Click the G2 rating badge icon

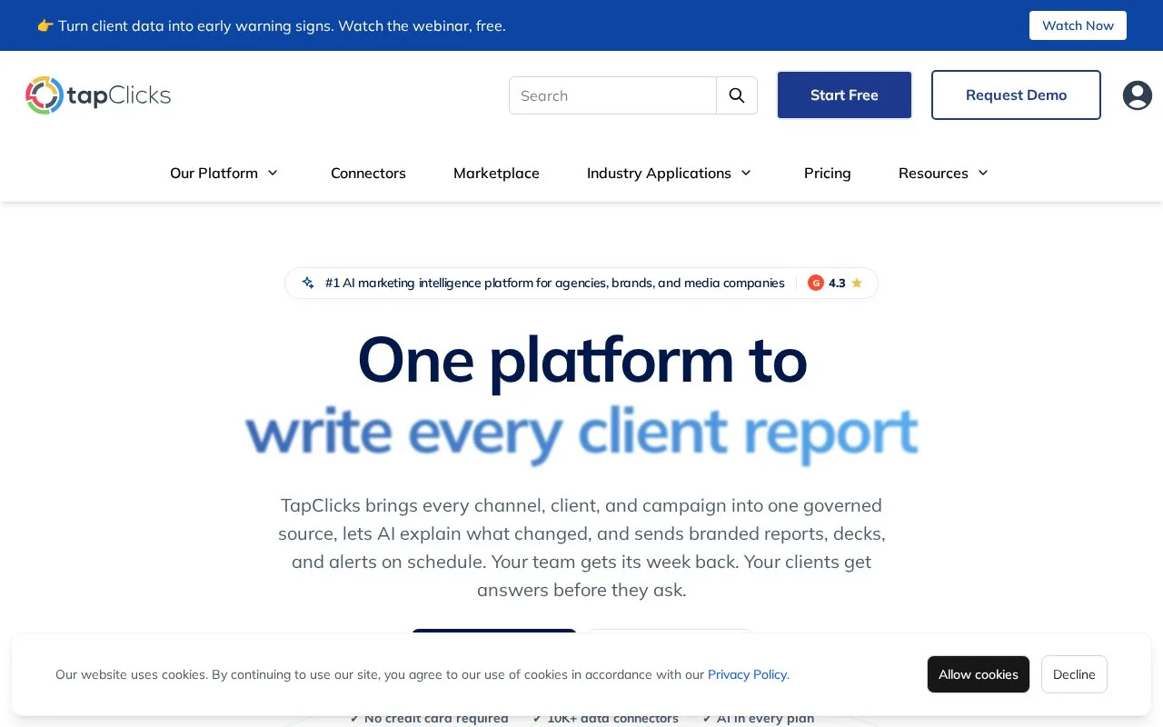pos(816,283)
